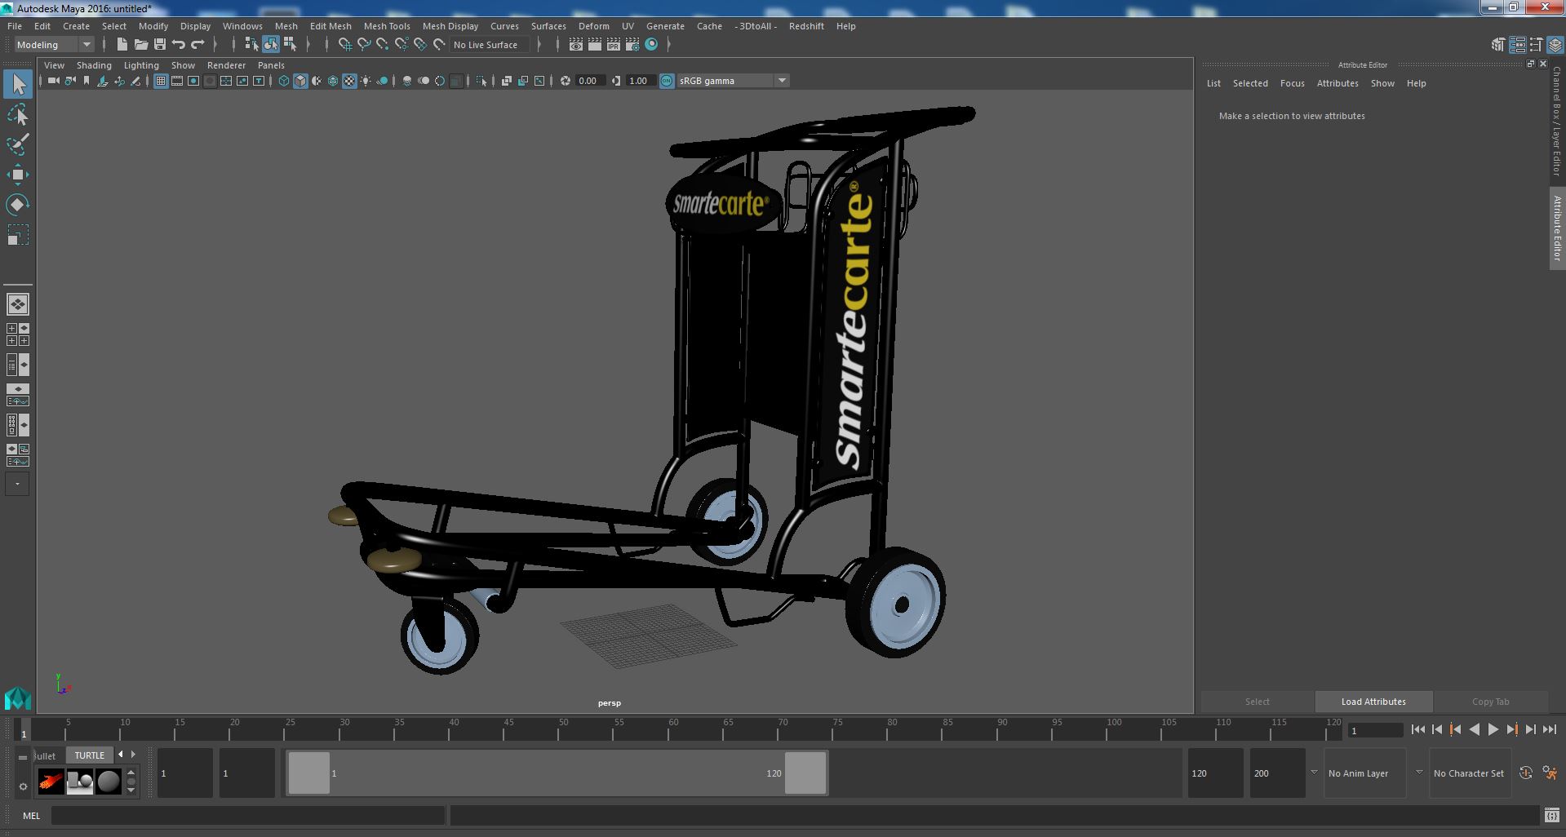Expand the collapsed section after No Live Surface

coord(539,45)
